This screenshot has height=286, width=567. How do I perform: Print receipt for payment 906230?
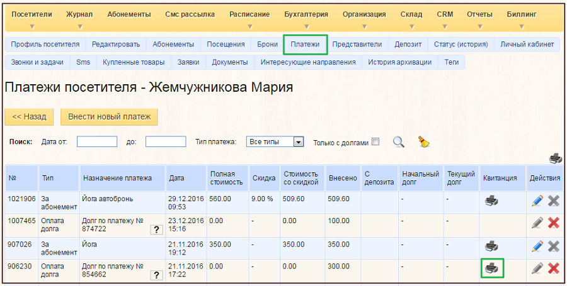click(491, 268)
